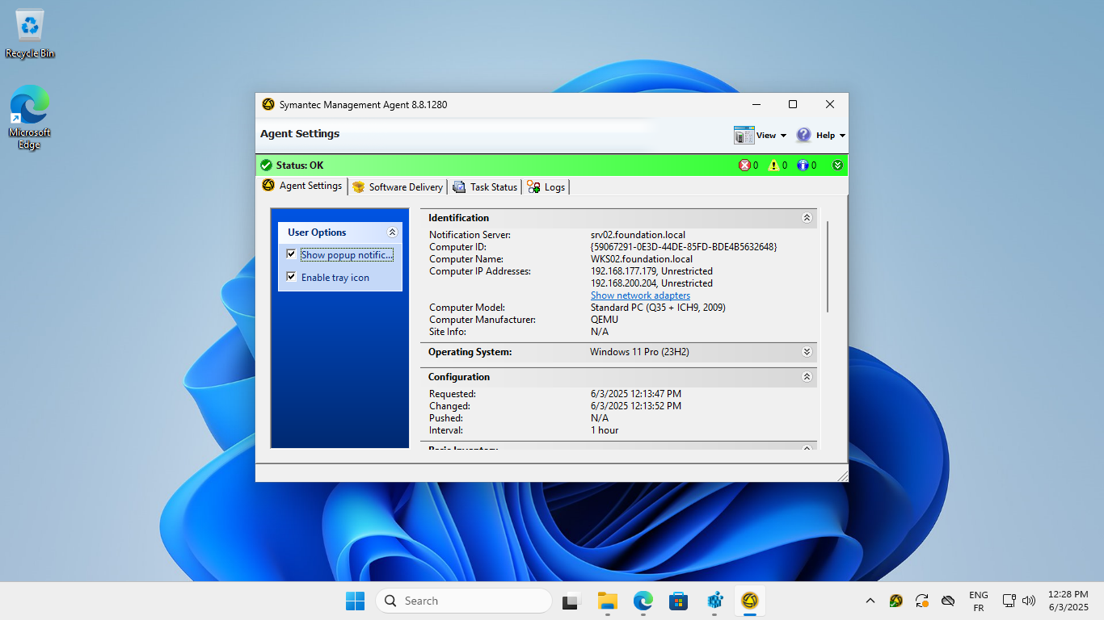
Task: Select the srv02.foundation.local server value
Action: coord(638,235)
